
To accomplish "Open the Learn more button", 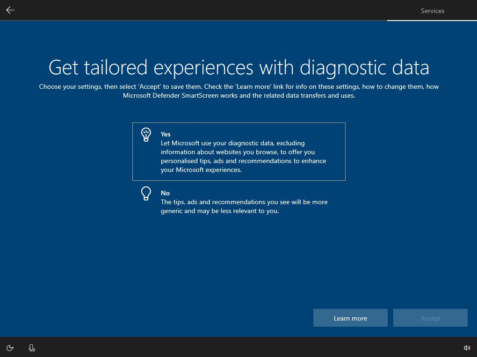I will (350, 318).
